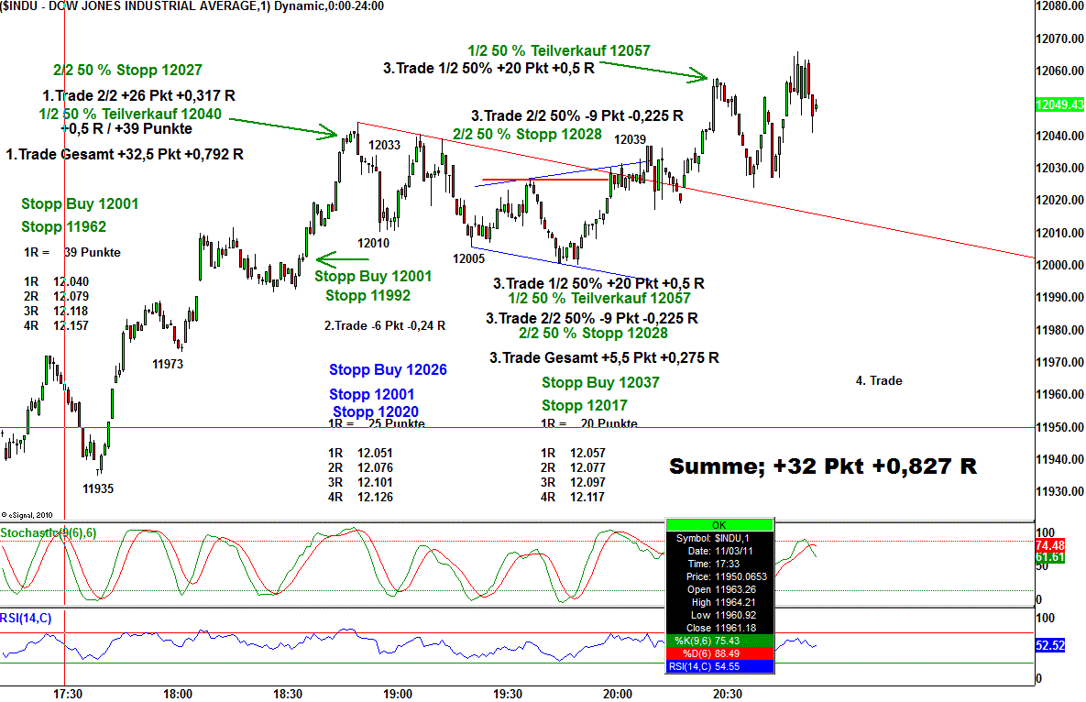The height and width of the screenshot is (702, 1086).
Task: Click the 19:00 label on the time axis
Action: click(x=397, y=694)
